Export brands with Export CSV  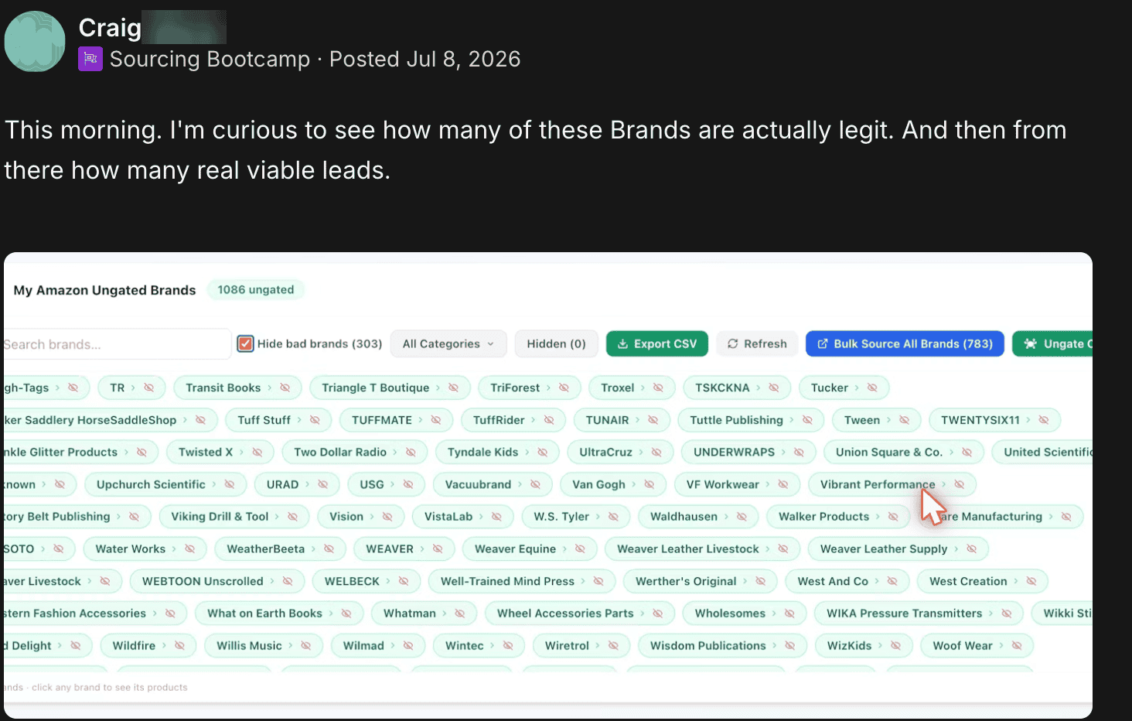tap(657, 343)
